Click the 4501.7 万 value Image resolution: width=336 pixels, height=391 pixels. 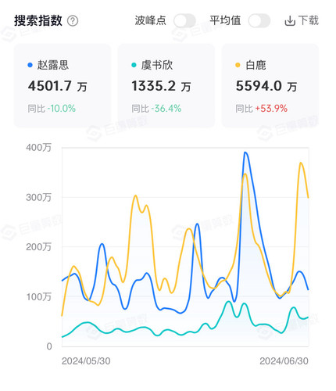(58, 86)
